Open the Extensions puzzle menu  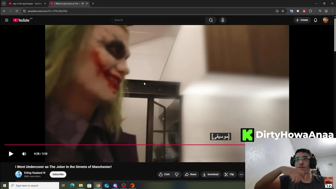click(311, 11)
